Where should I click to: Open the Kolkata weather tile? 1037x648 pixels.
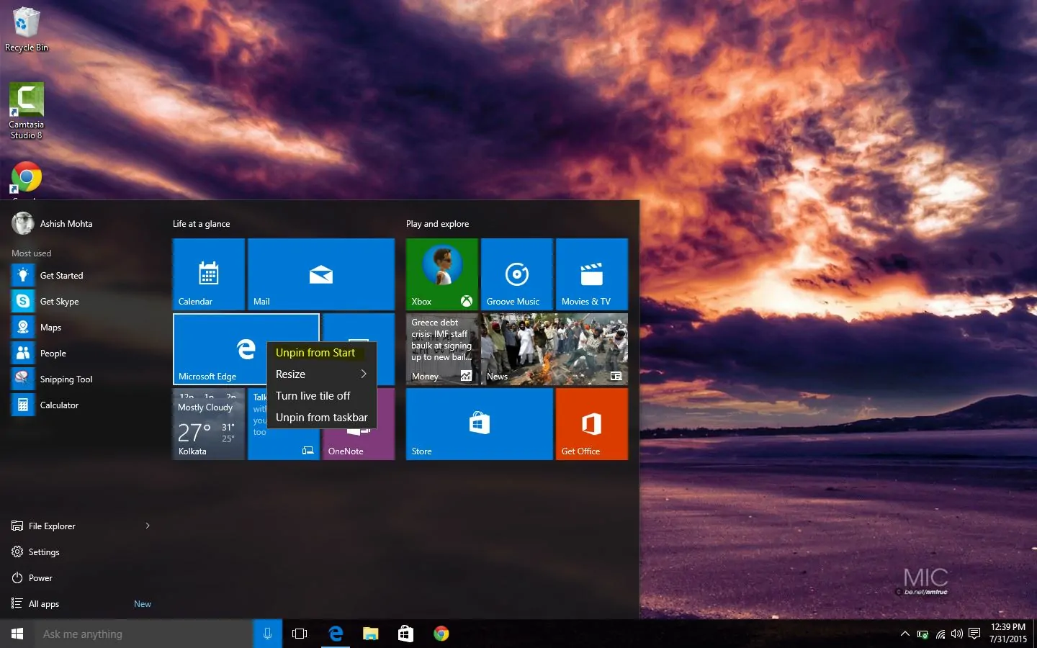click(209, 424)
